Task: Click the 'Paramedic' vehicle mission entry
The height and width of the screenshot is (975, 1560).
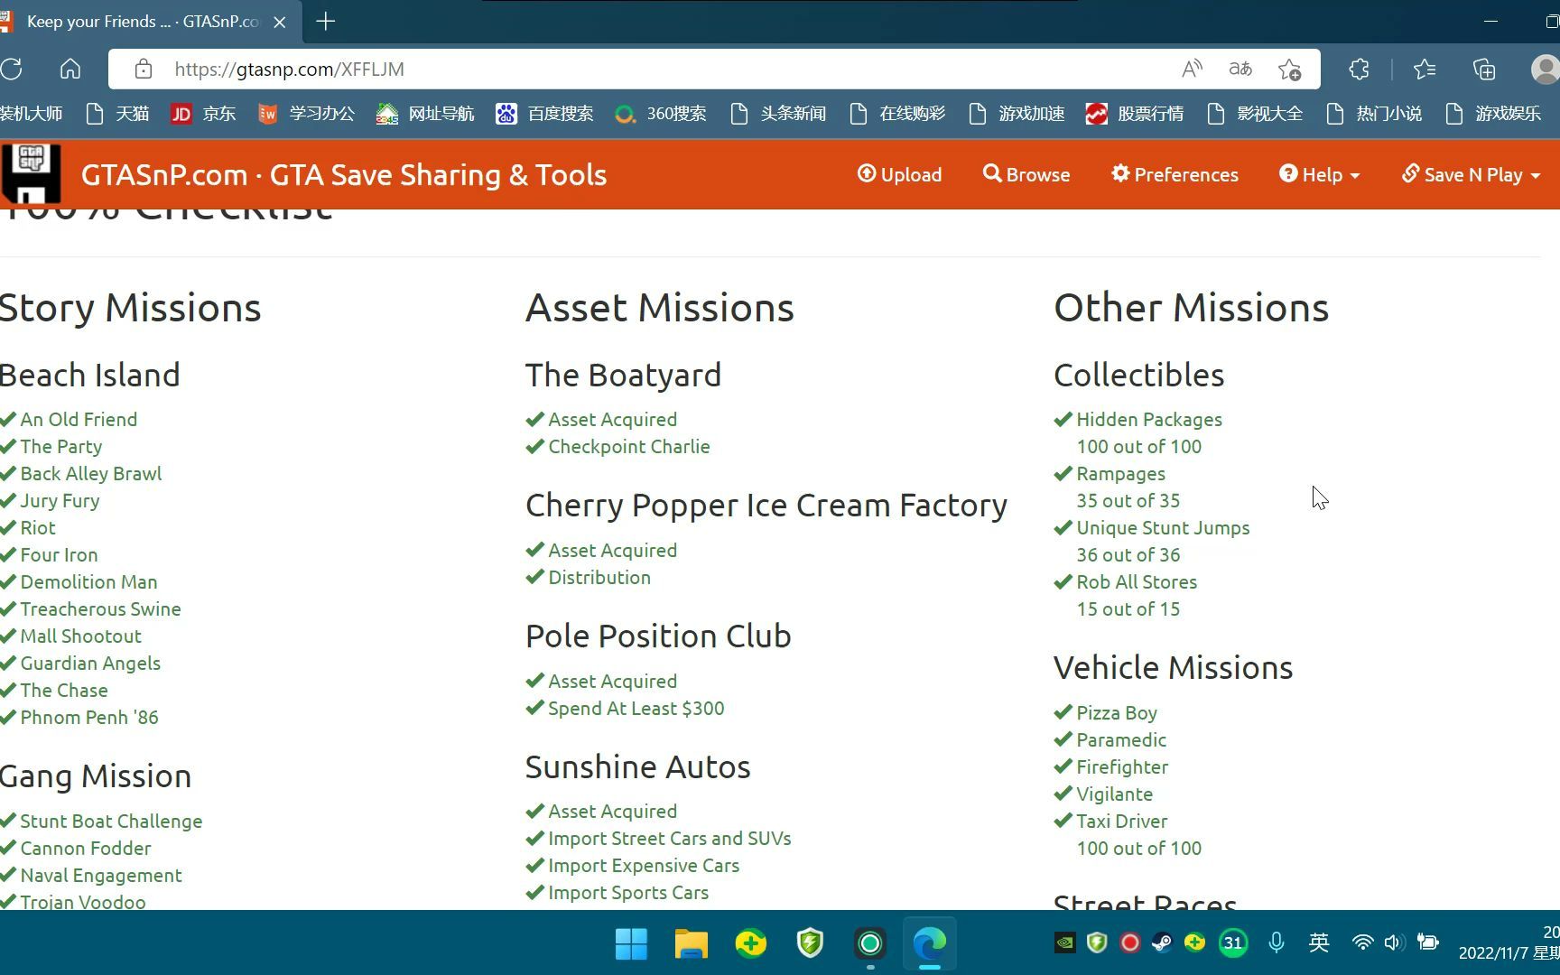Action: (1120, 739)
